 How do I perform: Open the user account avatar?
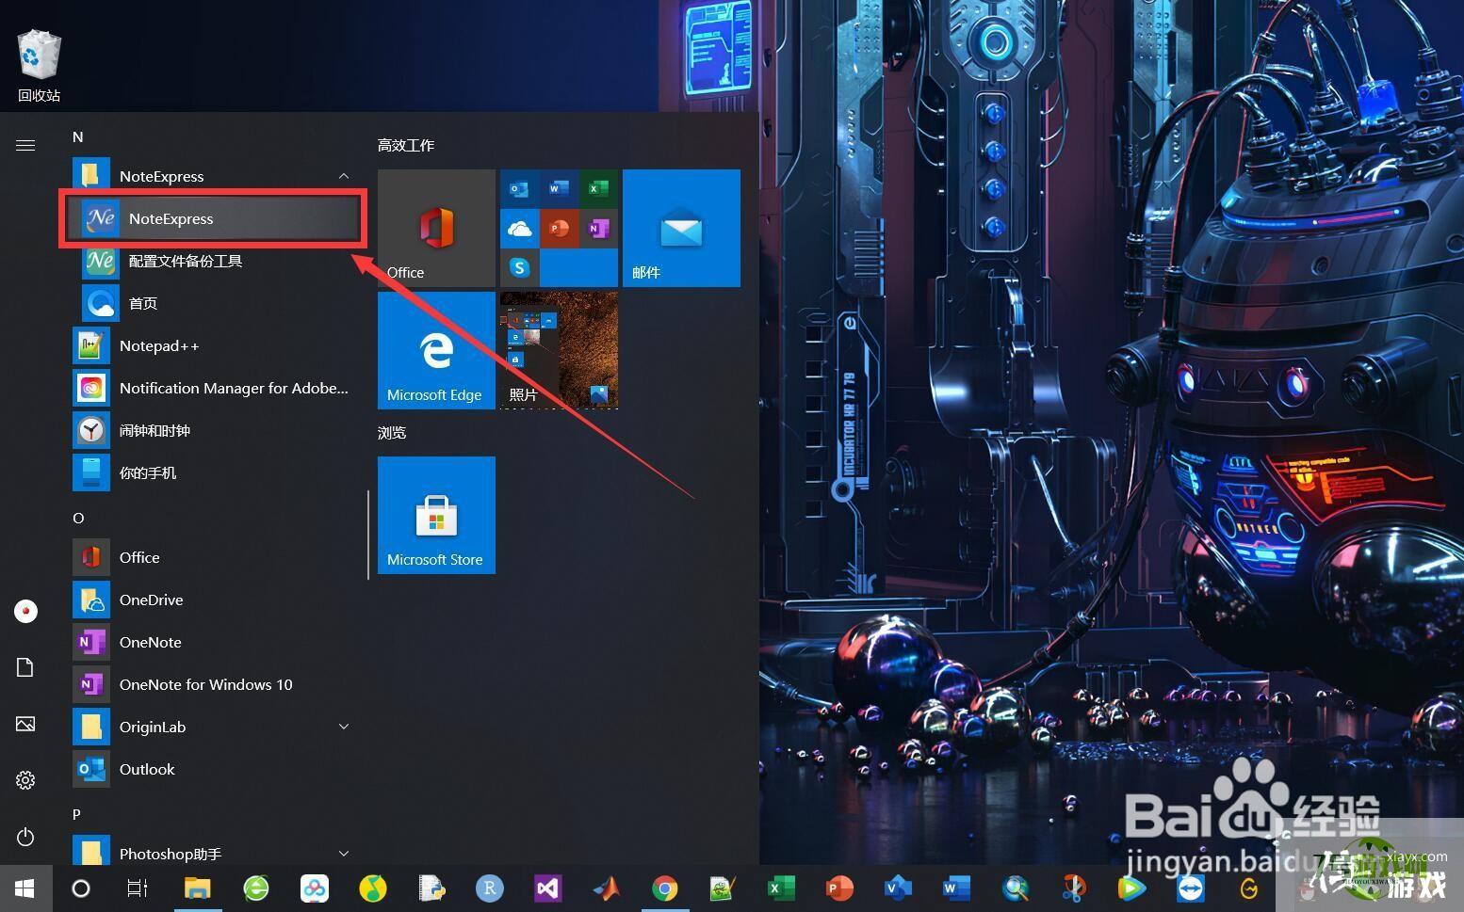click(x=25, y=611)
